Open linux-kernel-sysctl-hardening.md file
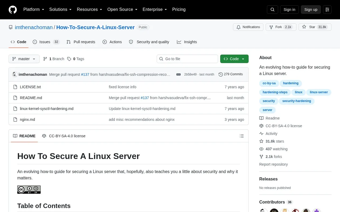Viewport: 340px width, 212px height. tap(46, 109)
